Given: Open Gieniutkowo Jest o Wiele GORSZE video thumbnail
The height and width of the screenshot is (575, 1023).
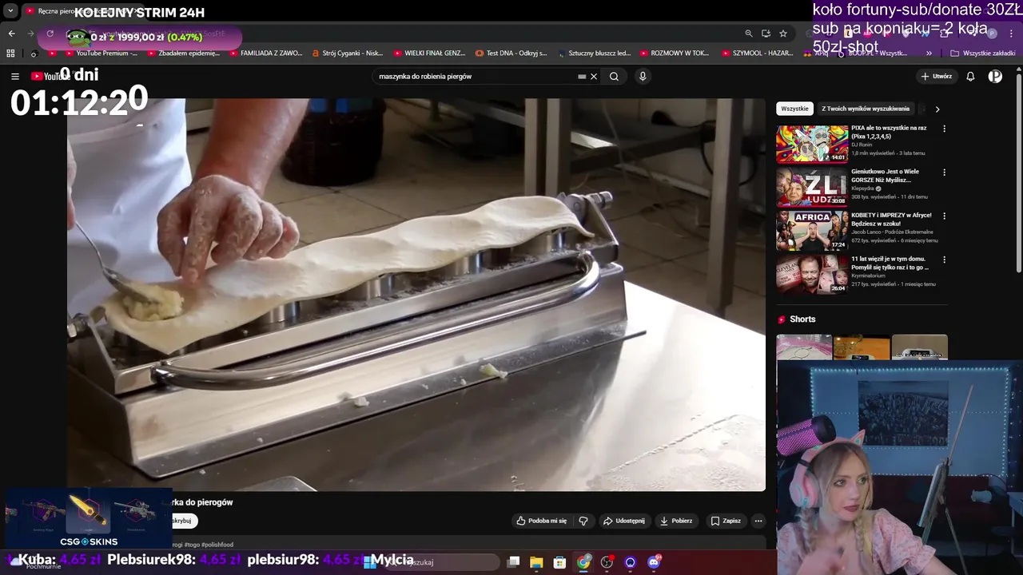Looking at the screenshot, I should click(x=812, y=187).
